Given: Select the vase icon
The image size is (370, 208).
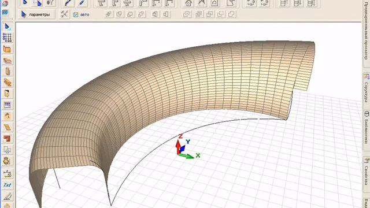Looking at the screenshot, I should 6,161.
